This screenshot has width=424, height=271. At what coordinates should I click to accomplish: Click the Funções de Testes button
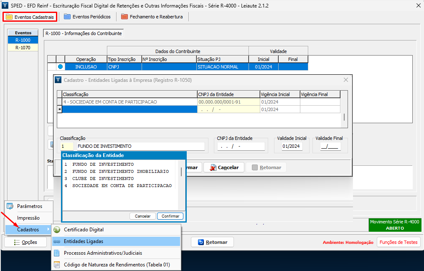pos(399,242)
